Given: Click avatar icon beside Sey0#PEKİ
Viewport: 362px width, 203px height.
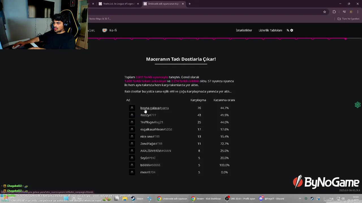Looking at the screenshot, I should click(x=132, y=158).
